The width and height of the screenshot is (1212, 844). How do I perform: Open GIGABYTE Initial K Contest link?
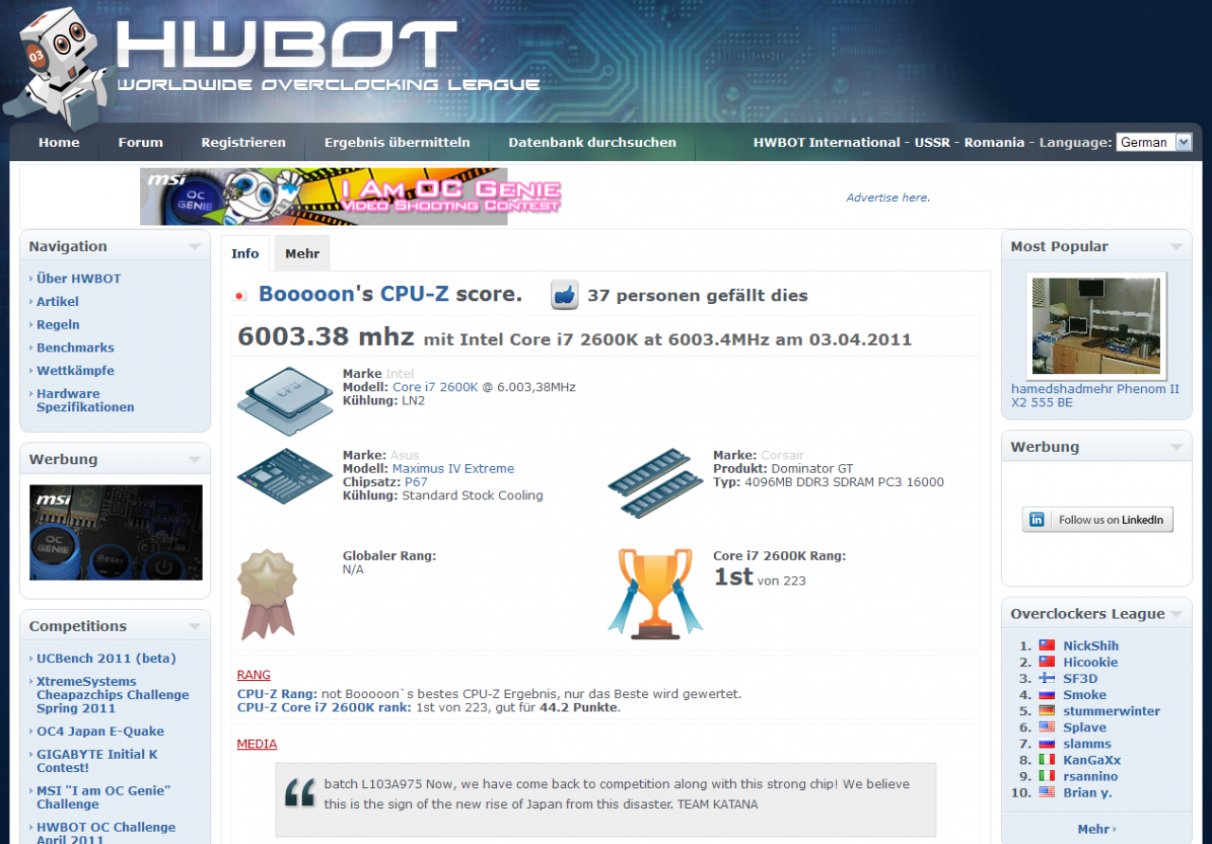[98, 761]
